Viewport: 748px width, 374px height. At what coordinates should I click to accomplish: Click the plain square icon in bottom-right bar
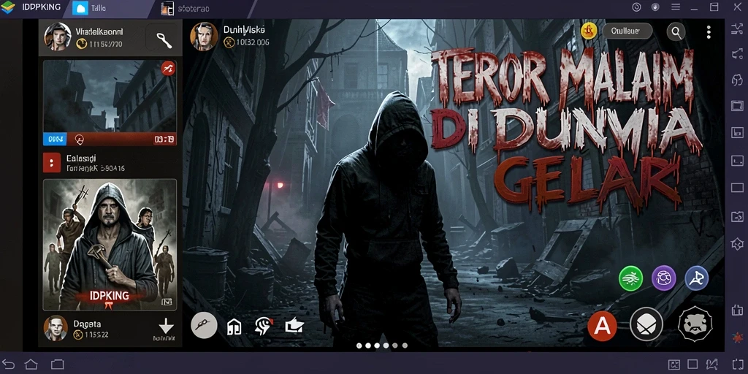(692, 365)
